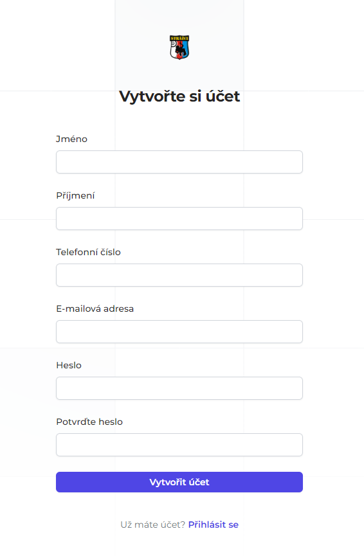
Task: Click the blue stripe of the shield crest
Action: tap(186, 47)
